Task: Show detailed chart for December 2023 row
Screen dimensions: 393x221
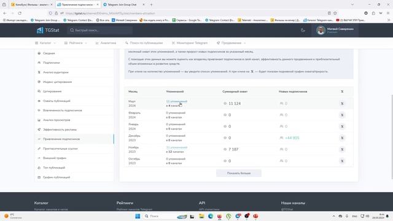Action: coord(342,138)
